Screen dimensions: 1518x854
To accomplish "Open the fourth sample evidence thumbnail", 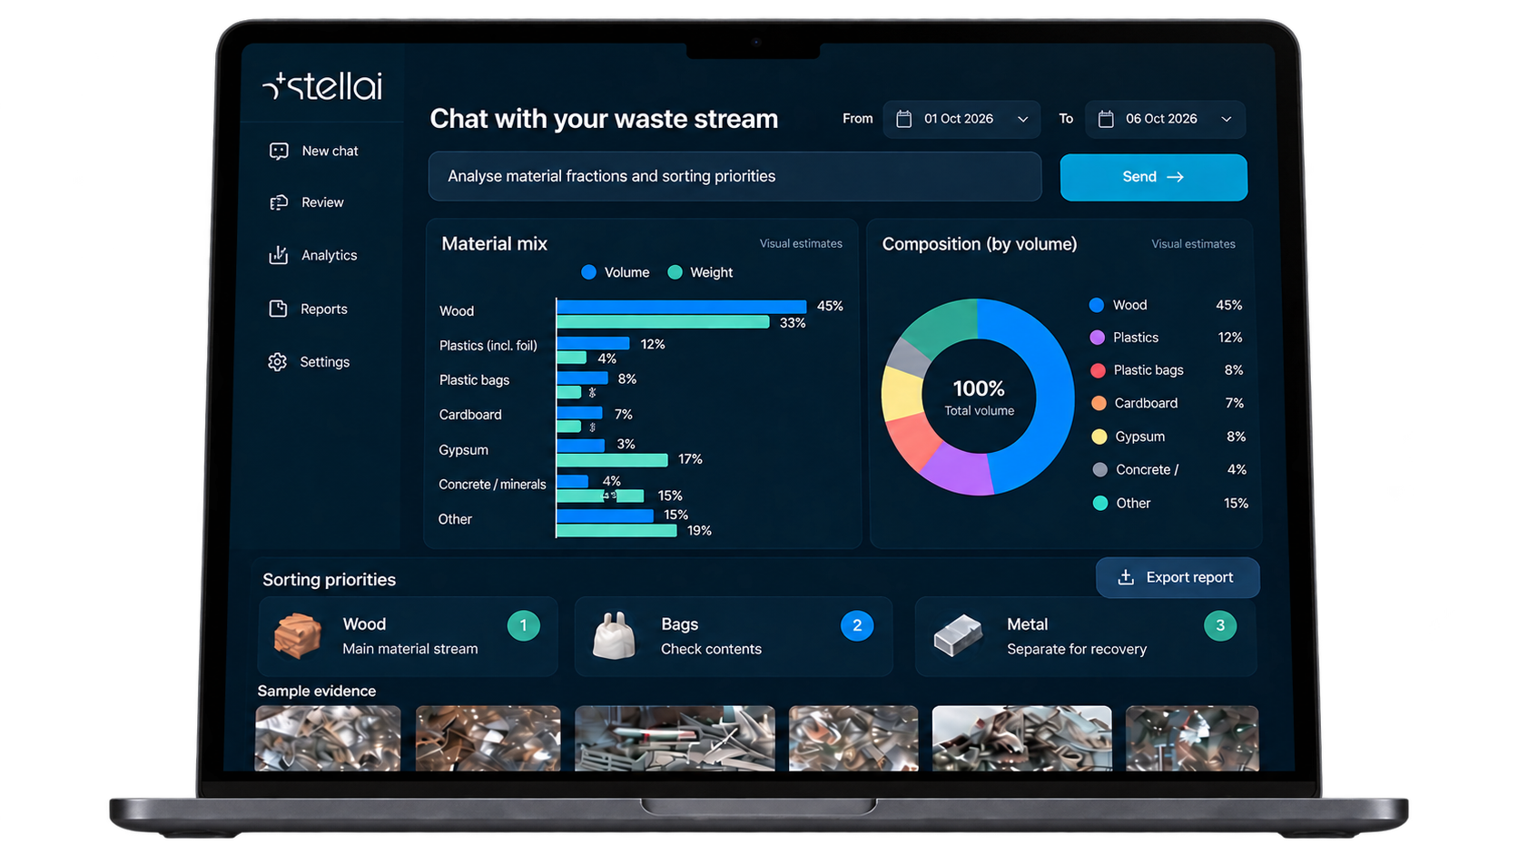I will point(853,739).
